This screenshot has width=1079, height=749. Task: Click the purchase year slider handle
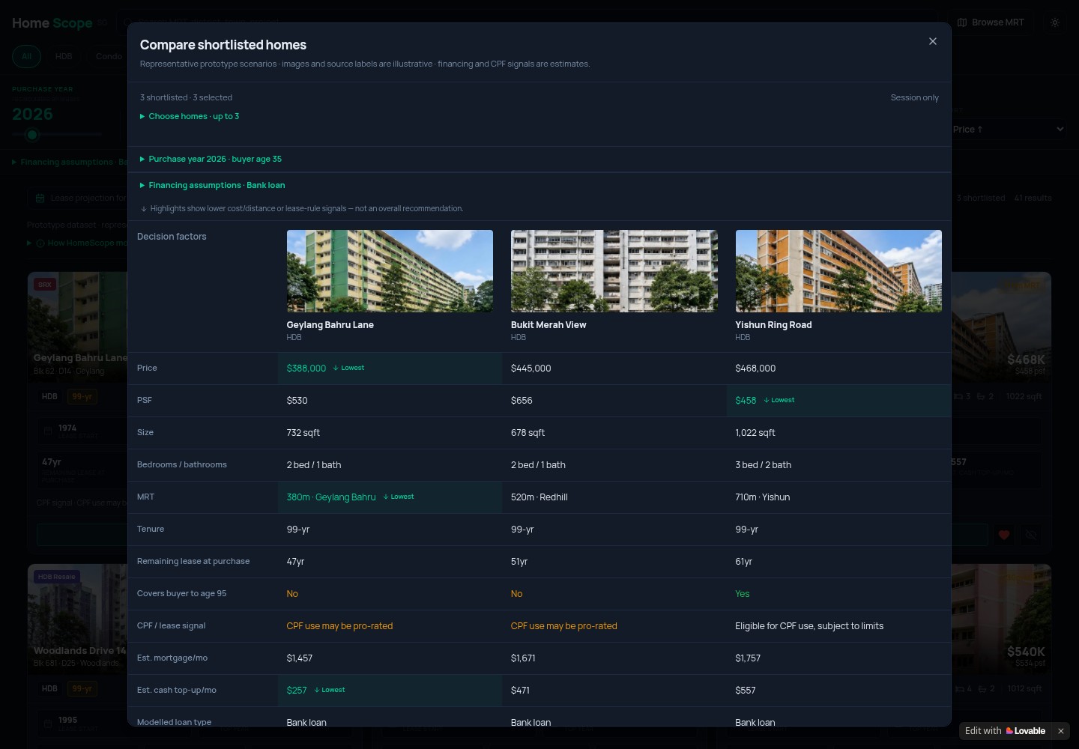31,135
